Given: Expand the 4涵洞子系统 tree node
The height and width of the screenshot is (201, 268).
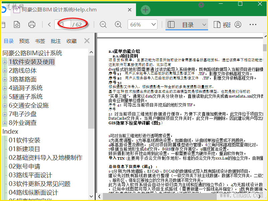Looking at the screenshot, I should (5, 88).
